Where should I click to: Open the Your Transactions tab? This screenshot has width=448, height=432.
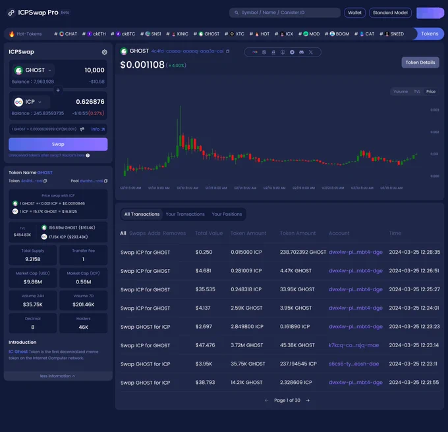(x=185, y=214)
